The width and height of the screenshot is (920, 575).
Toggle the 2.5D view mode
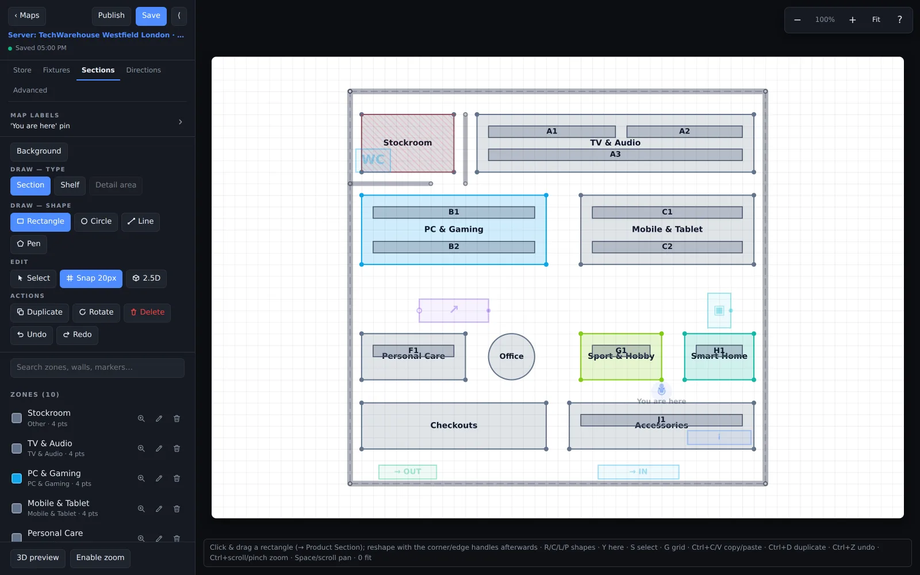click(146, 279)
